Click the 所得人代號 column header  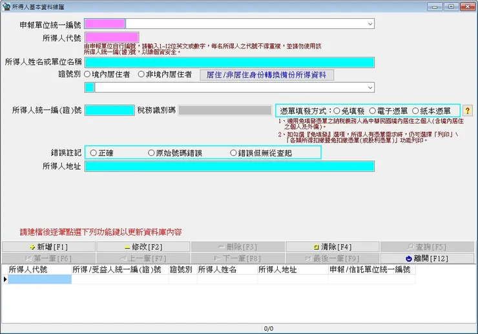coord(39,269)
